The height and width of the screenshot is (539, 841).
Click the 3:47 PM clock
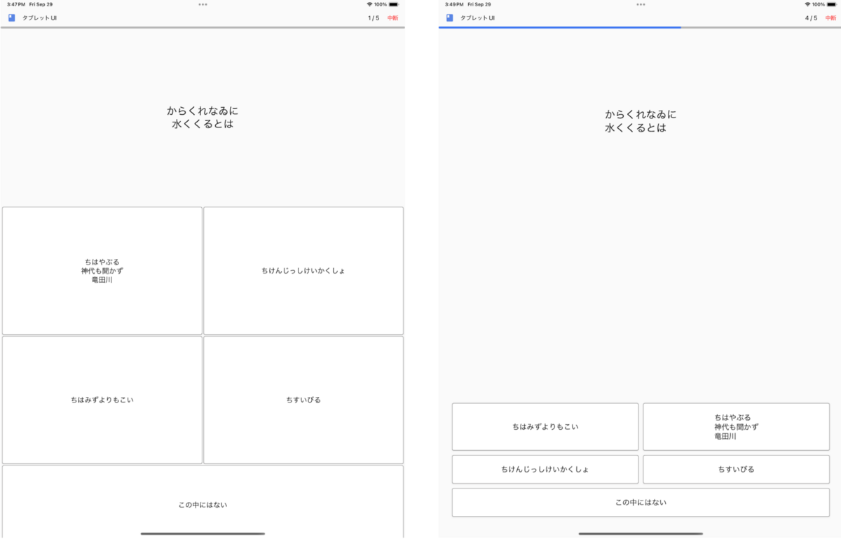pyautogui.click(x=16, y=4)
